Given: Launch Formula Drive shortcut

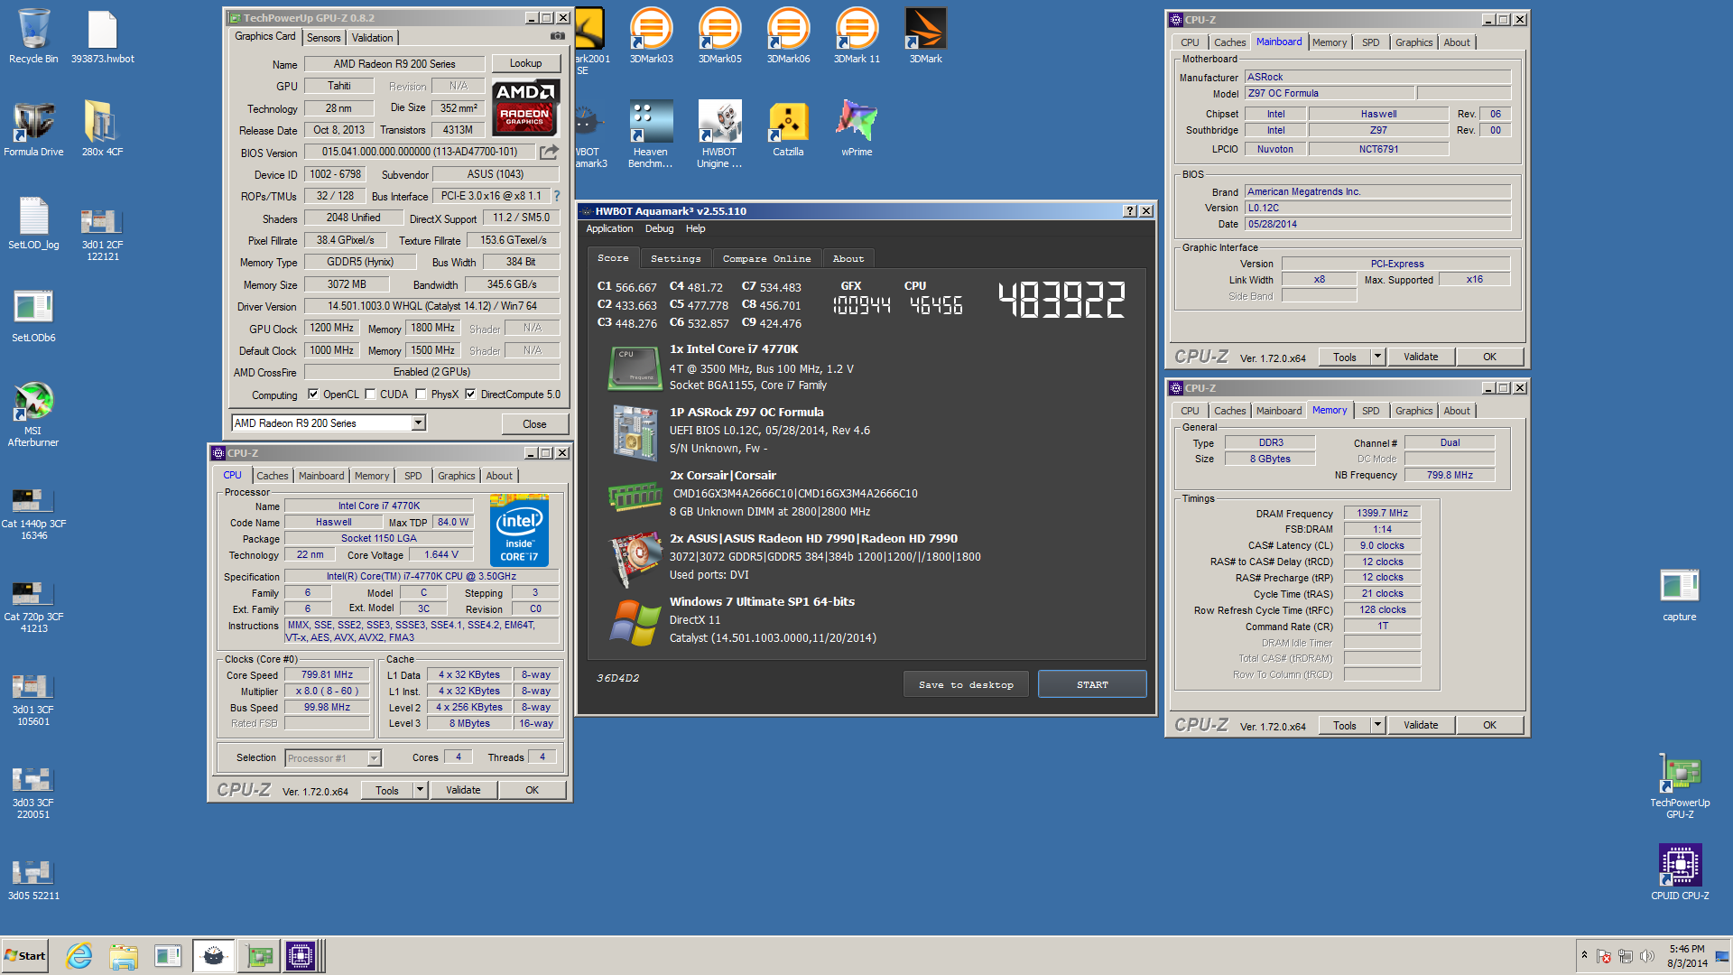Looking at the screenshot, I should (x=33, y=129).
